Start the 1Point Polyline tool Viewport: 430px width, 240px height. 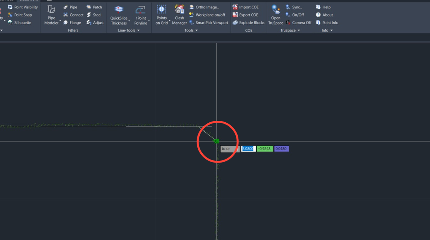[141, 15]
